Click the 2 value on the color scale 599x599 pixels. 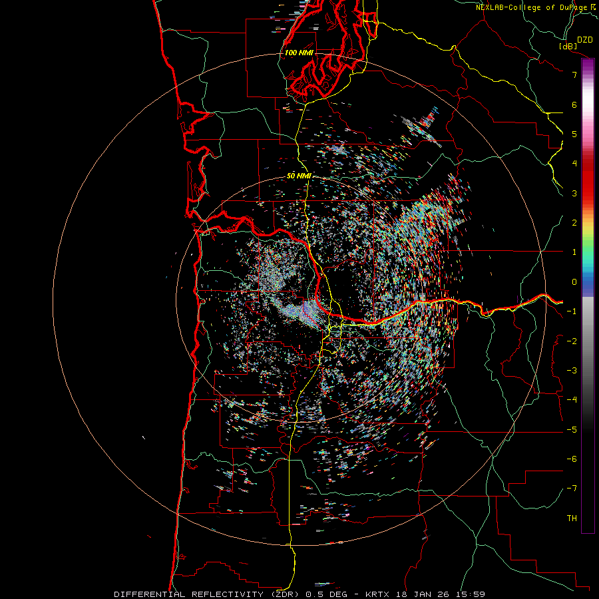574,223
